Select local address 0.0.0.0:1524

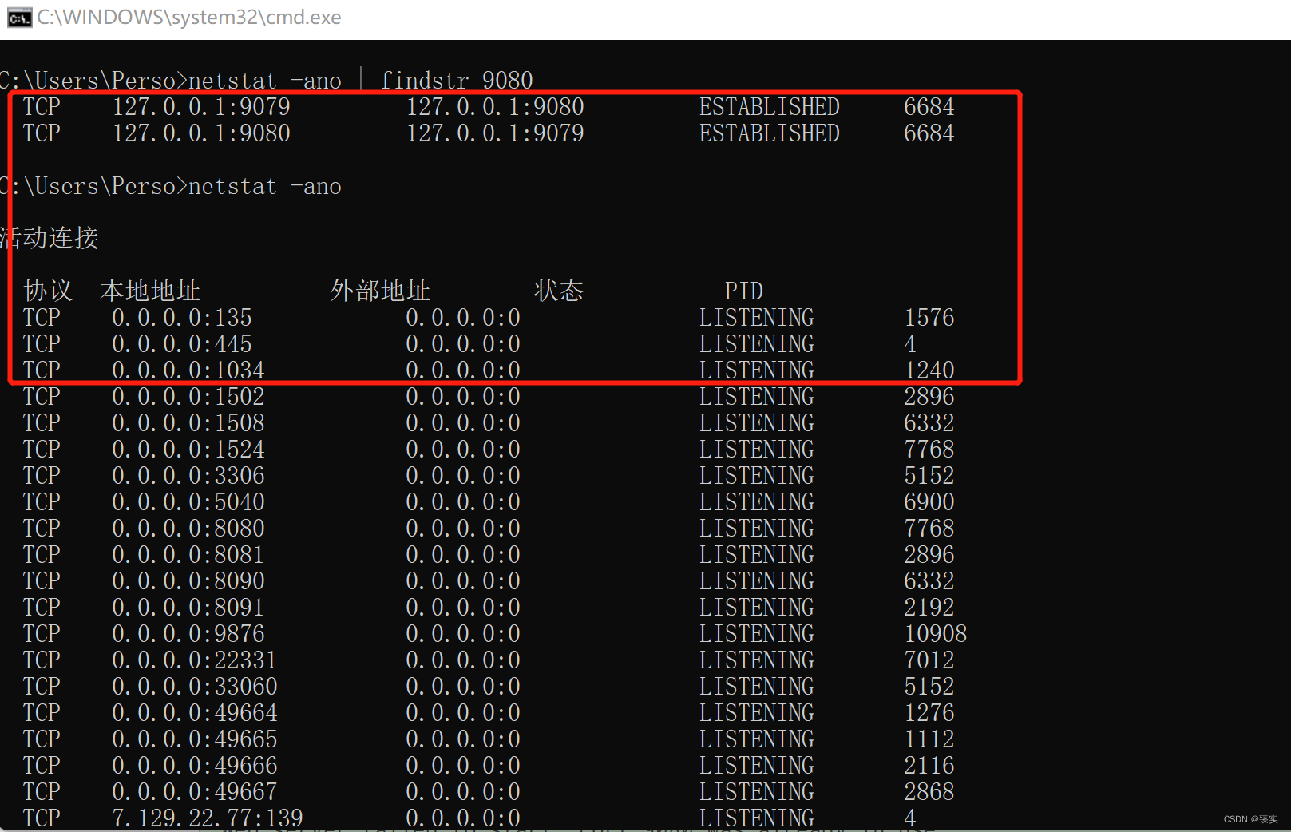tap(188, 450)
